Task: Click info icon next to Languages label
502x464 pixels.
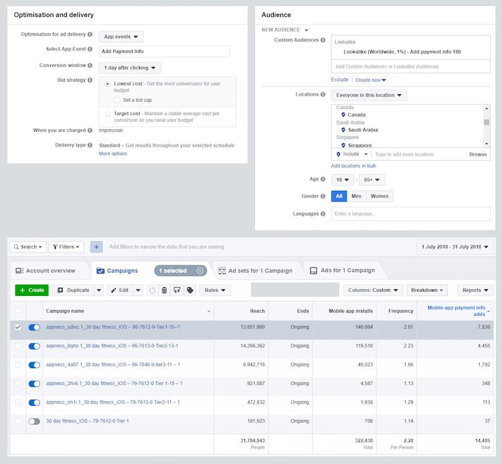Action: coord(323,214)
